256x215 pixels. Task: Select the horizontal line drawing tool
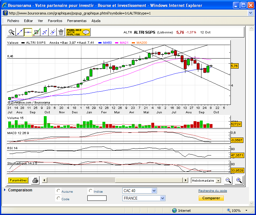pos(28,32)
